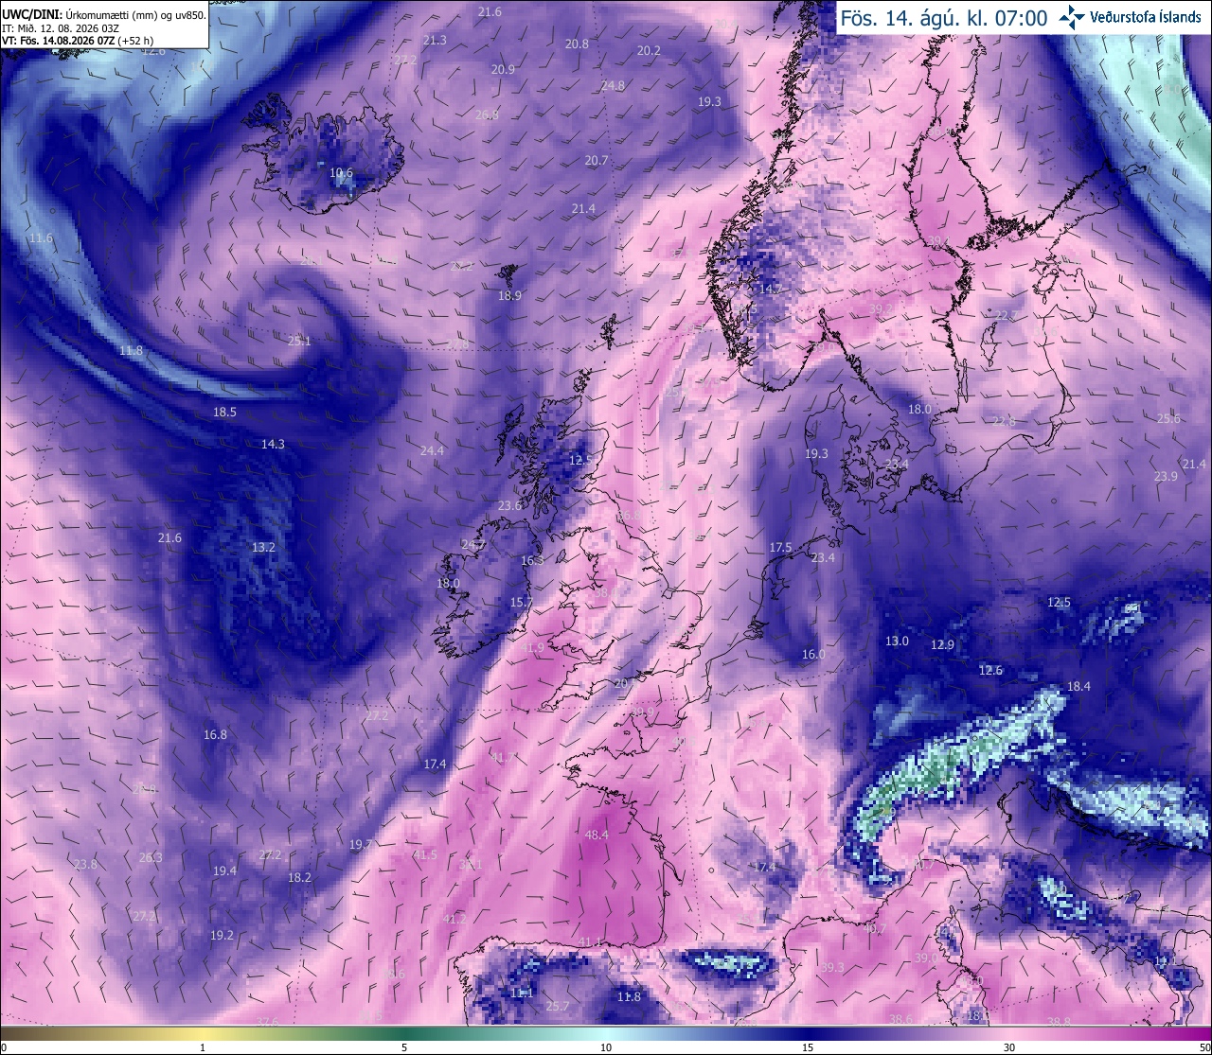Screen dimensions: 1212x1055
Task: Pick the 1 tick on the color scale
Action: click(x=203, y=1047)
